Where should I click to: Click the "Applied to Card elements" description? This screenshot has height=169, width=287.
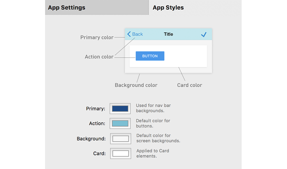153,153
